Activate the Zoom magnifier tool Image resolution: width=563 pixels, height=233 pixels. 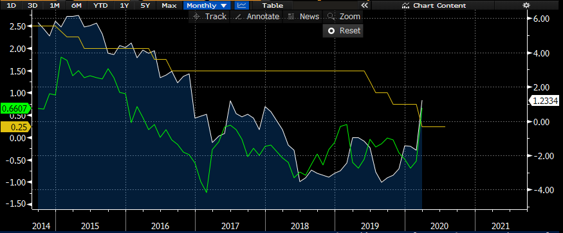(x=343, y=17)
